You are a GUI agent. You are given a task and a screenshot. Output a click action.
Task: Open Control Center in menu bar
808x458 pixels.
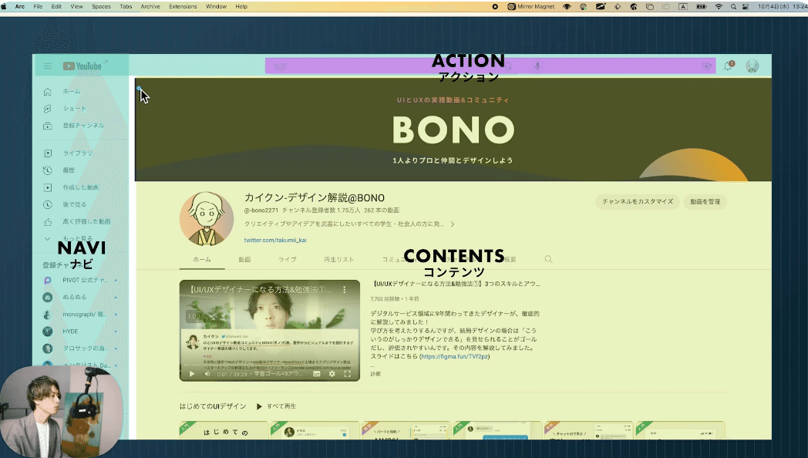[x=746, y=7]
